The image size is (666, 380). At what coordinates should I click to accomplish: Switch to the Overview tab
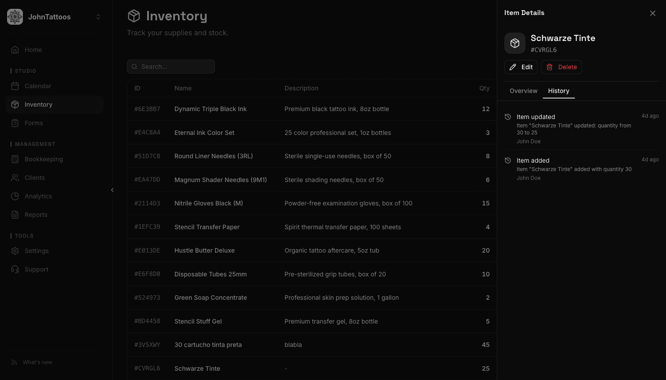(x=523, y=91)
